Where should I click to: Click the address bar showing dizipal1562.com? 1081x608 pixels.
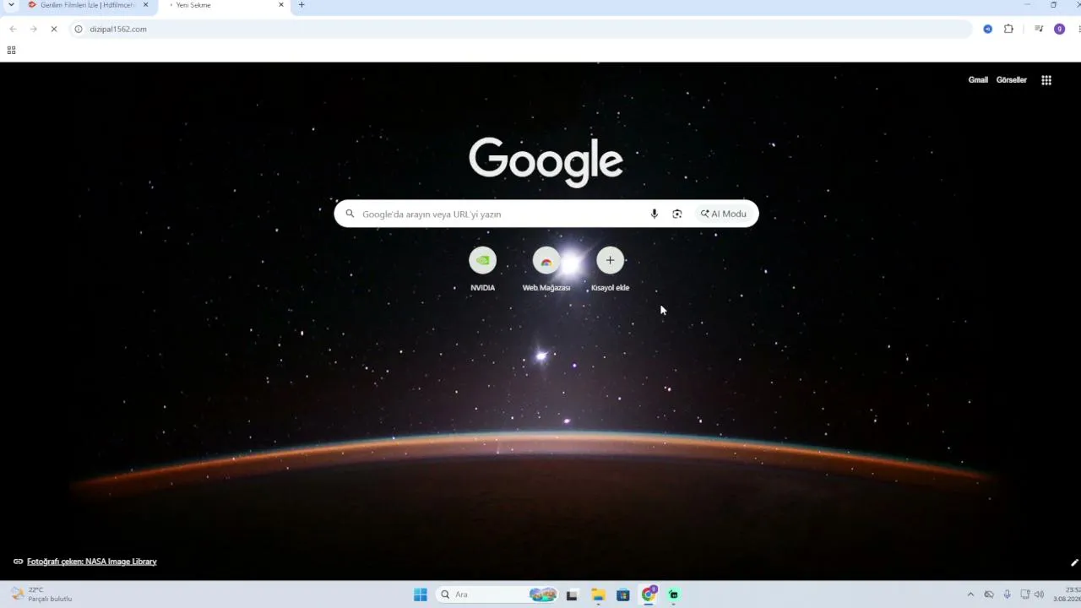coord(519,29)
